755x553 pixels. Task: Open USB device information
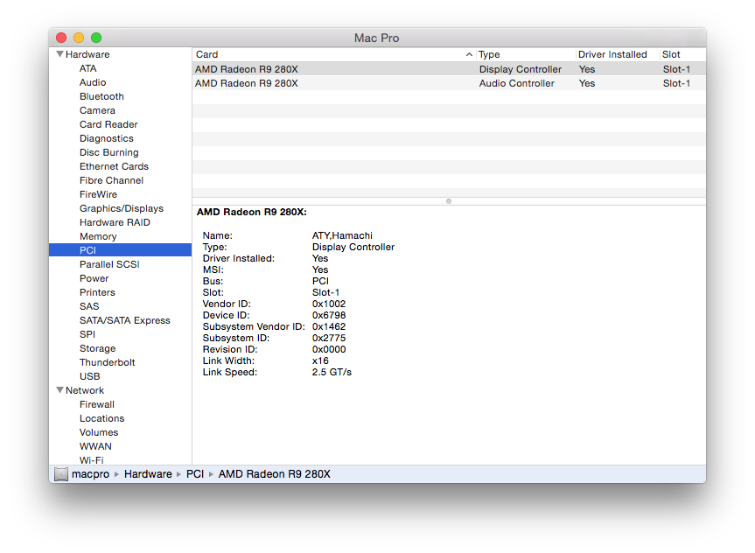89,375
